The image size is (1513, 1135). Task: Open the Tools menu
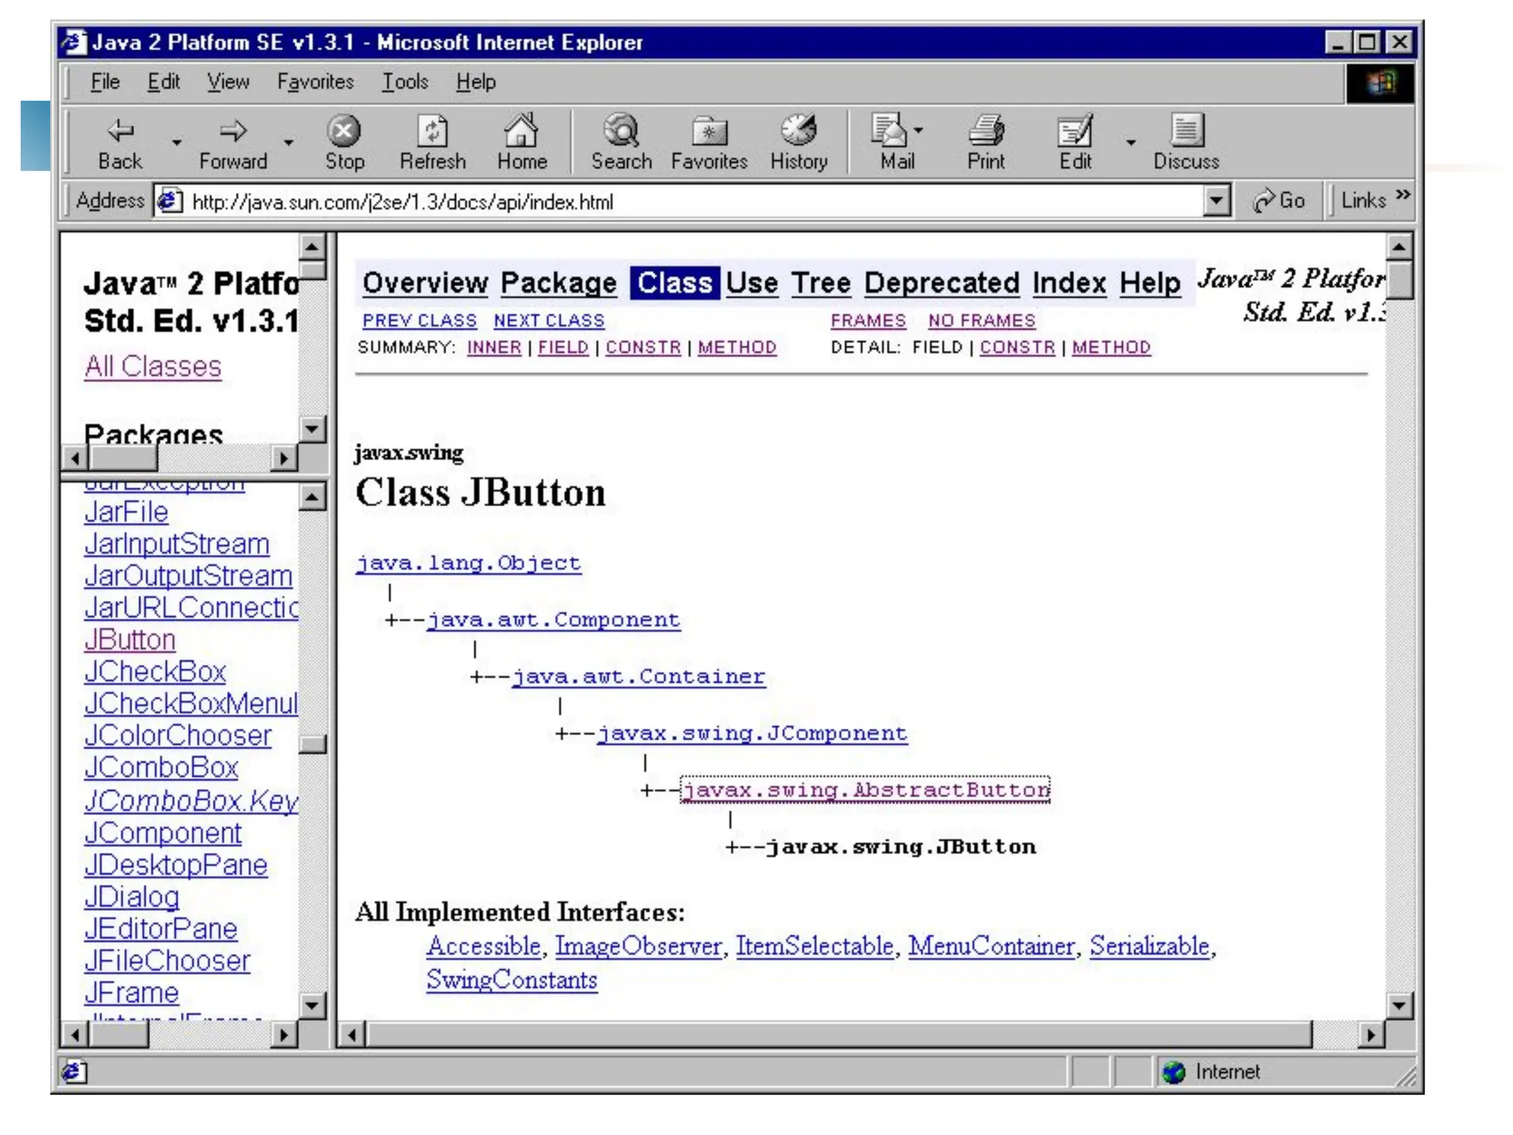point(405,82)
